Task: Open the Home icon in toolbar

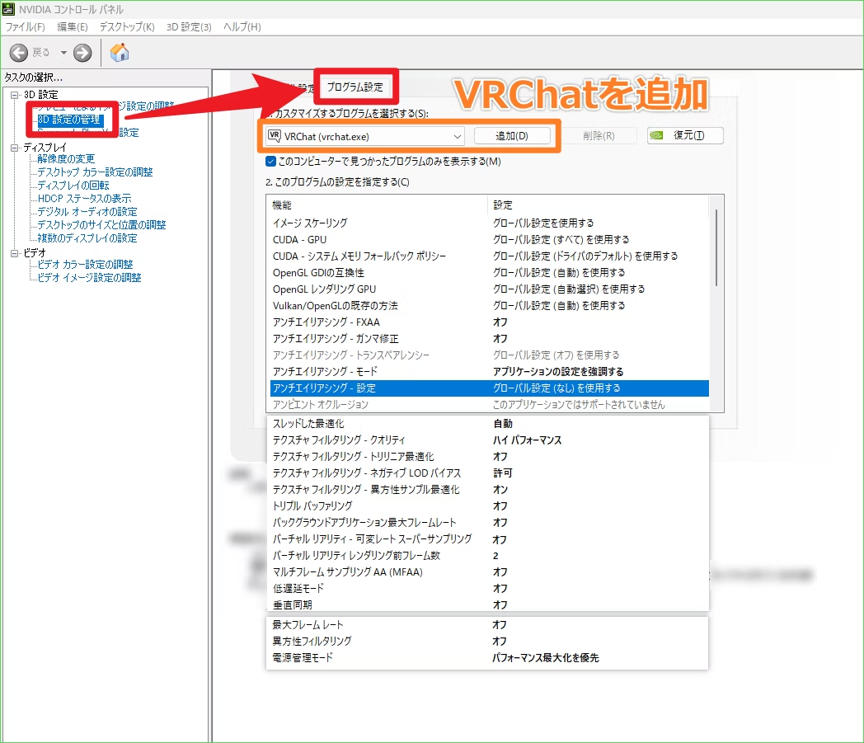Action: [120, 53]
